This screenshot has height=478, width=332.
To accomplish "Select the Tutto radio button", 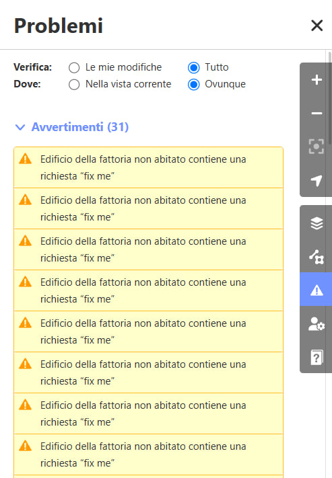I will click(194, 68).
